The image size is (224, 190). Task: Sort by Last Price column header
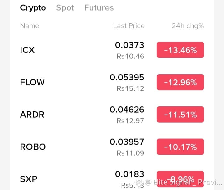[129, 26]
